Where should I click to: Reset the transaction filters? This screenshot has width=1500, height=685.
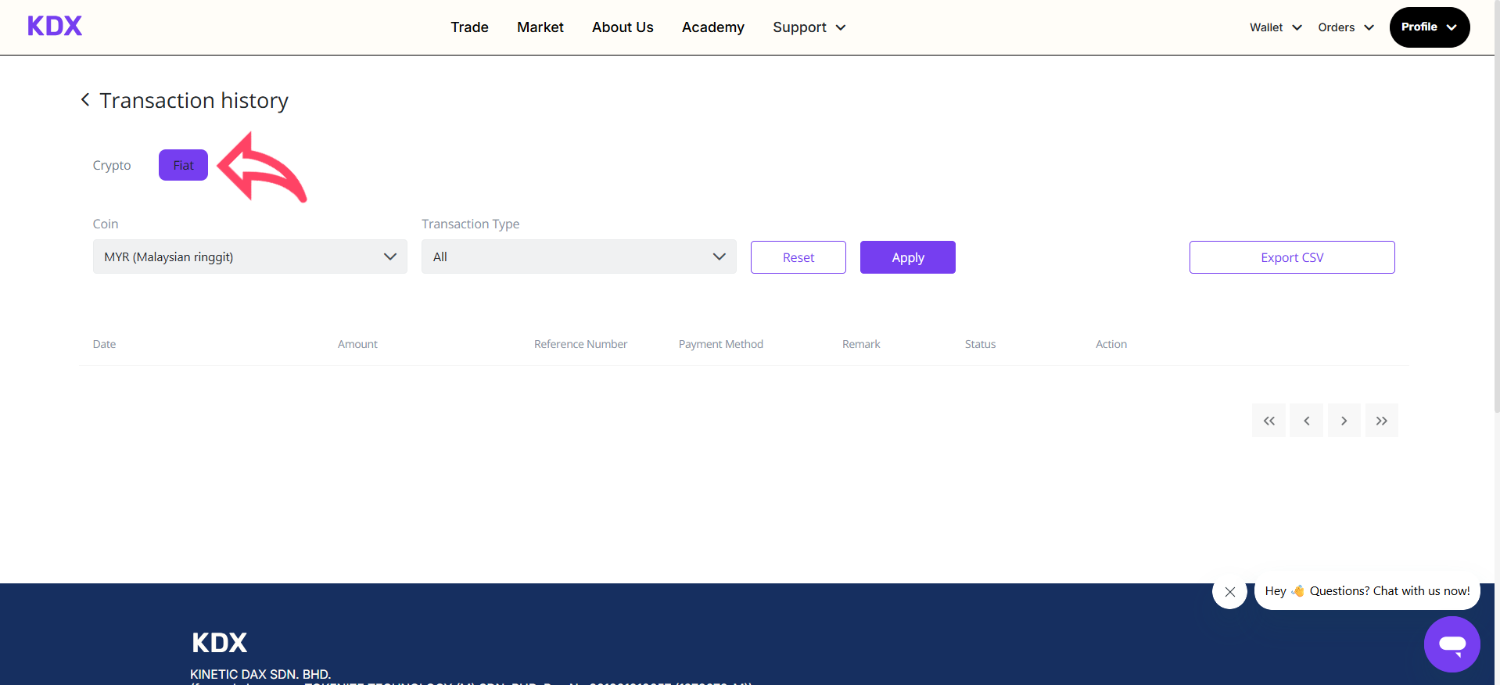coord(798,257)
